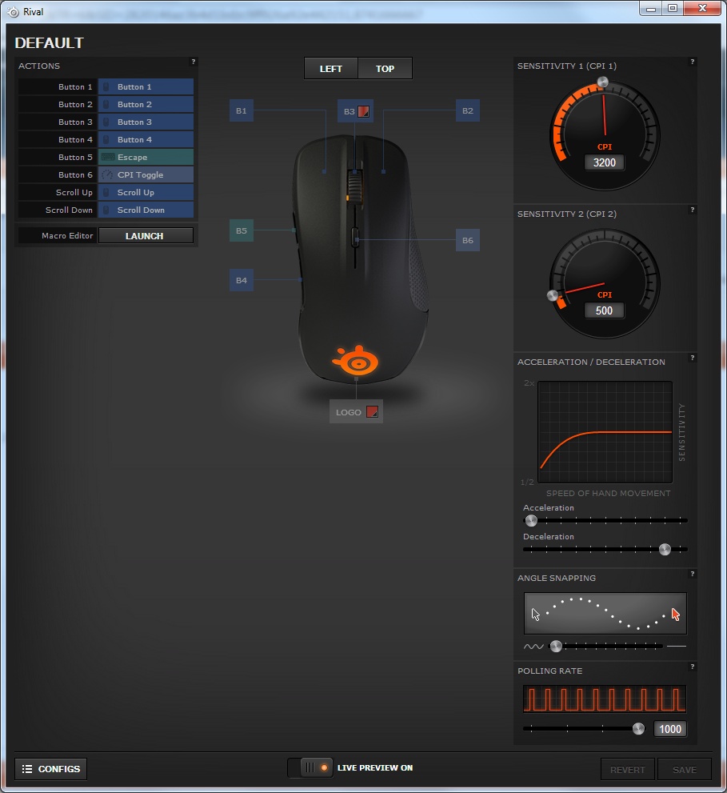Switch to the LEFT mouse view
Viewport: 727px width, 793px height.
[x=330, y=69]
